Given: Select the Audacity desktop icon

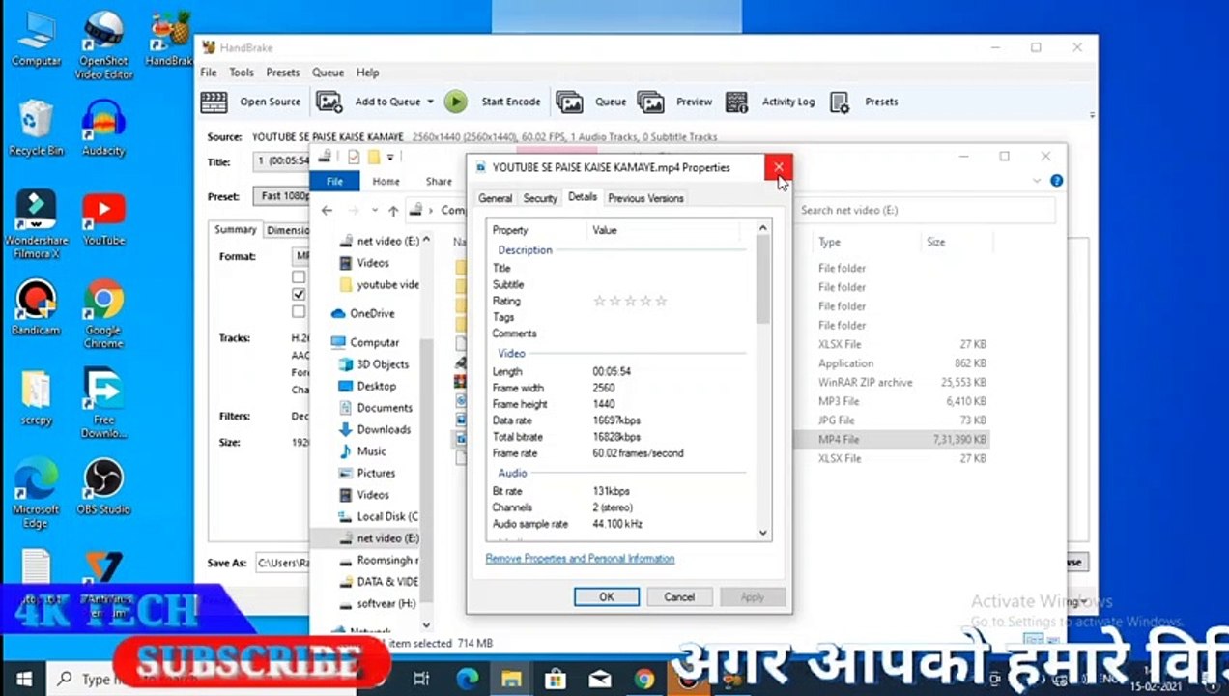Looking at the screenshot, I should pyautogui.click(x=103, y=129).
